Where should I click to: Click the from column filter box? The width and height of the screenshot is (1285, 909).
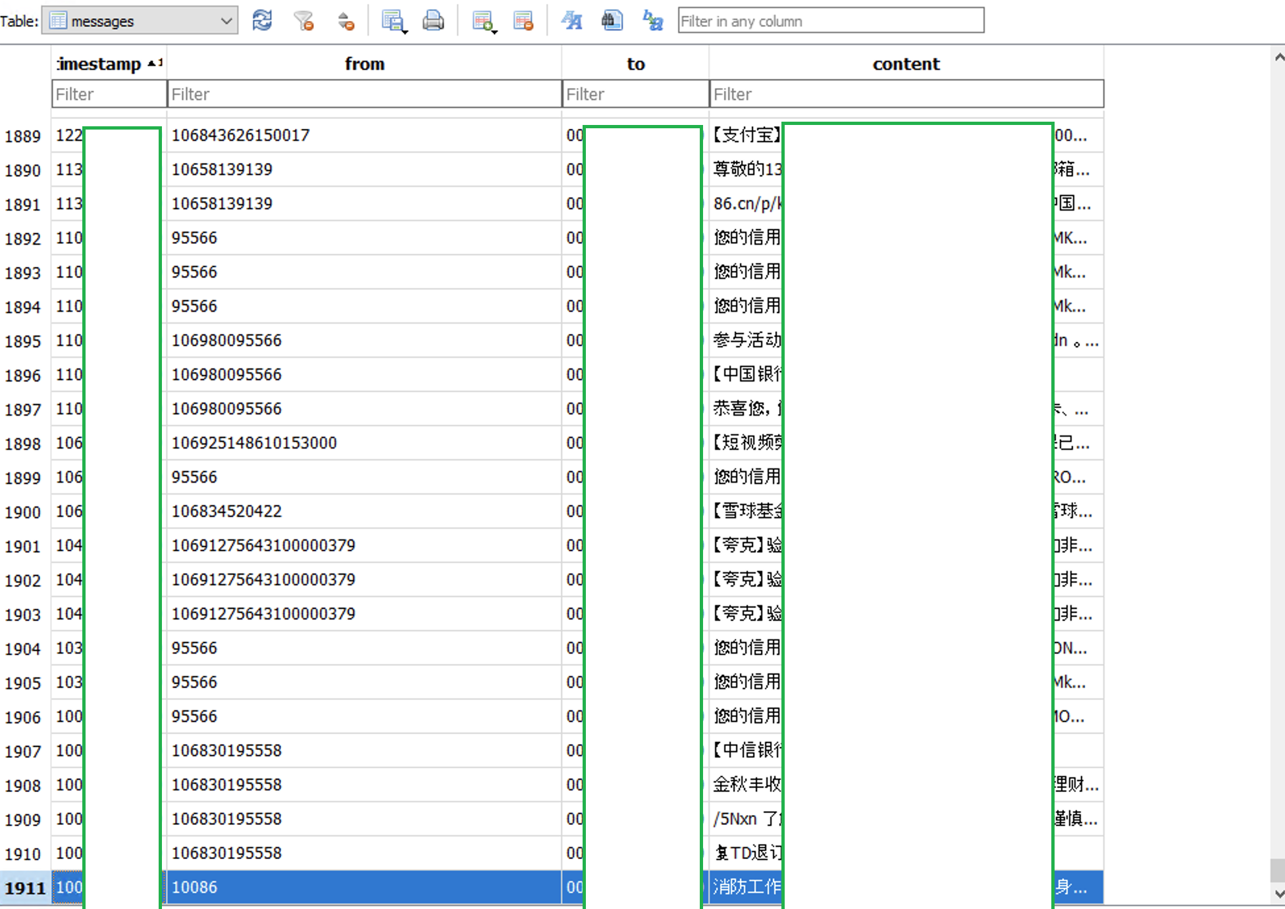(x=364, y=94)
